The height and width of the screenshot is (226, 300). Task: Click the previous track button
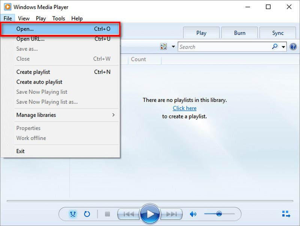(x=129, y=214)
